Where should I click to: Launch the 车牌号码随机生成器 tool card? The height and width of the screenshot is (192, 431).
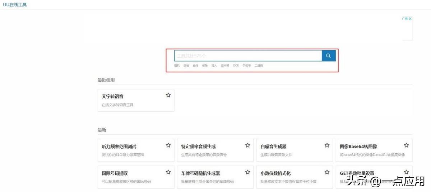point(208,177)
